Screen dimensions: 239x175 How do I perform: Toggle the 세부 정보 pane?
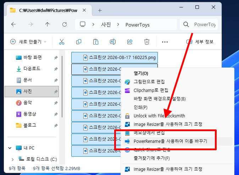pyautogui.click(x=200, y=42)
